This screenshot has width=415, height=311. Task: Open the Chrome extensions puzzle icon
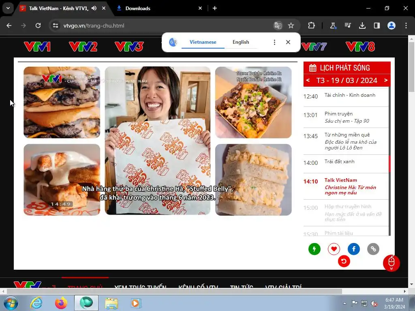[x=312, y=26]
